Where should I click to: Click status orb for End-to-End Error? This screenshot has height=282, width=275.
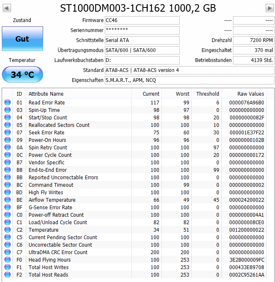point(7,170)
